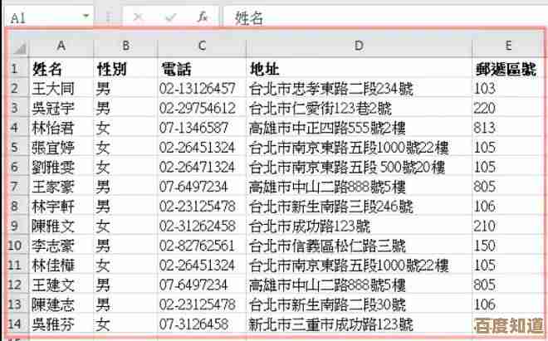Select the cell containing 王大同

61,88
